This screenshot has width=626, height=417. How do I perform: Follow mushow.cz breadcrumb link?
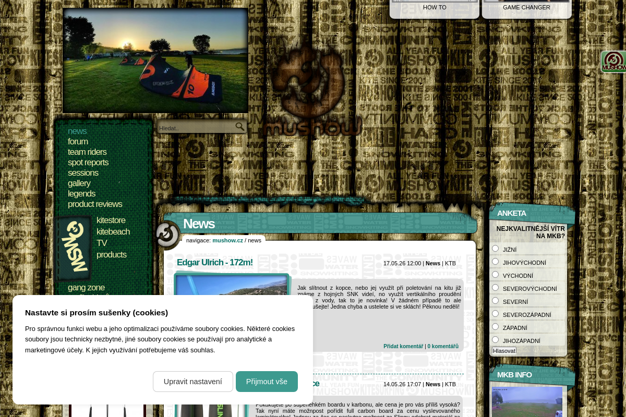click(x=227, y=240)
